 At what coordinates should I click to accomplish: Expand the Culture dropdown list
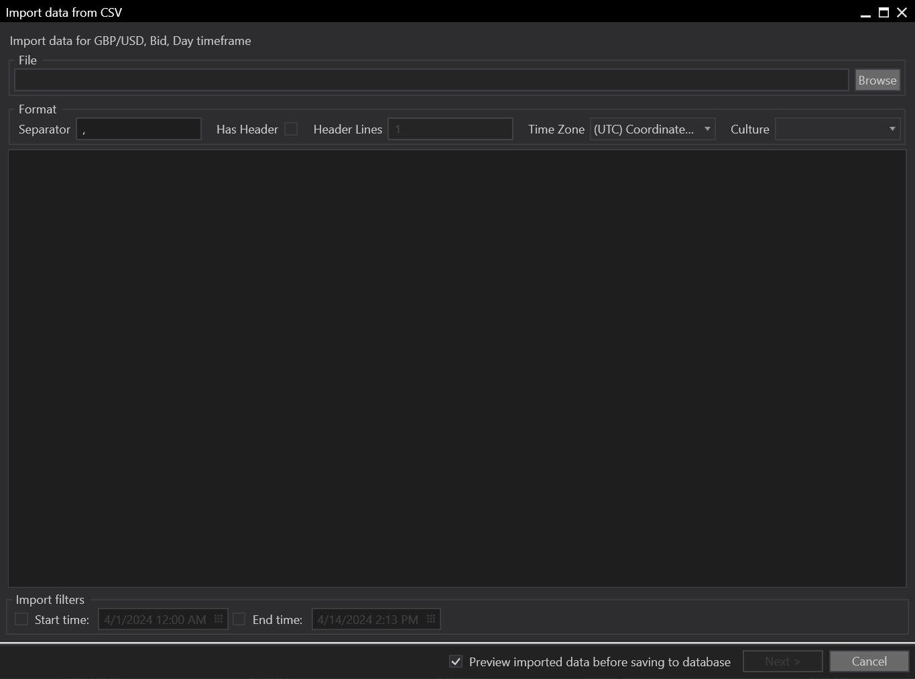coord(837,129)
